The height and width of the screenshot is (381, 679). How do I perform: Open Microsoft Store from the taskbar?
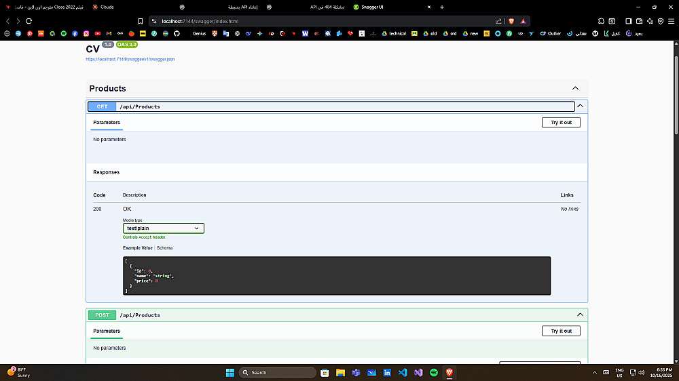(x=325, y=372)
